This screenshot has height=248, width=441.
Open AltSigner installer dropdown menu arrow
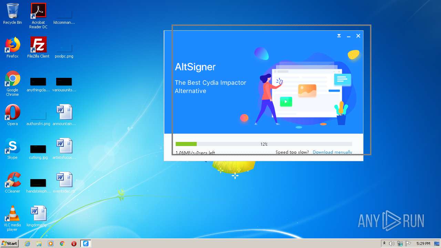(x=339, y=36)
